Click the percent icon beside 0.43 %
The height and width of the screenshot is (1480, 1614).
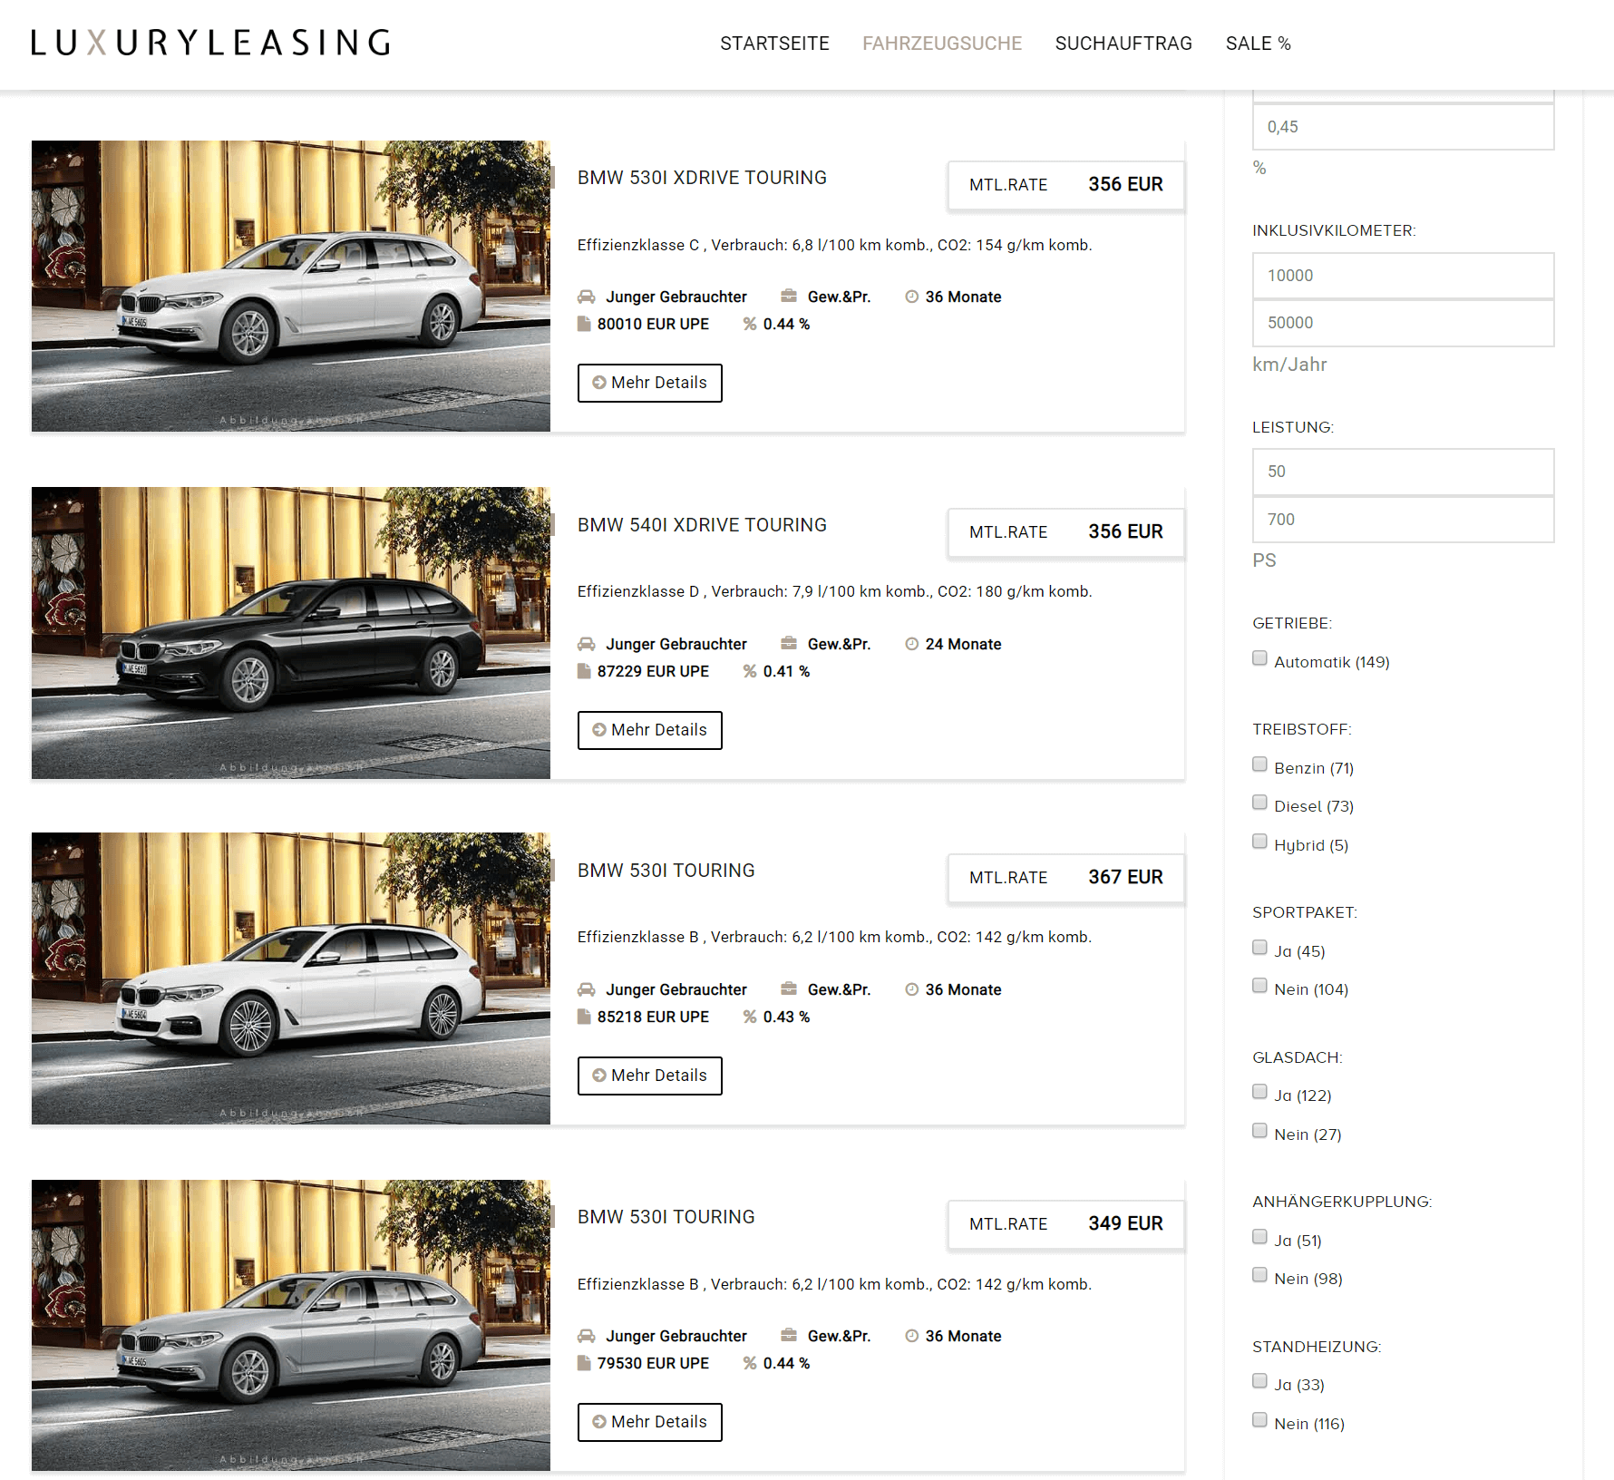click(750, 1017)
